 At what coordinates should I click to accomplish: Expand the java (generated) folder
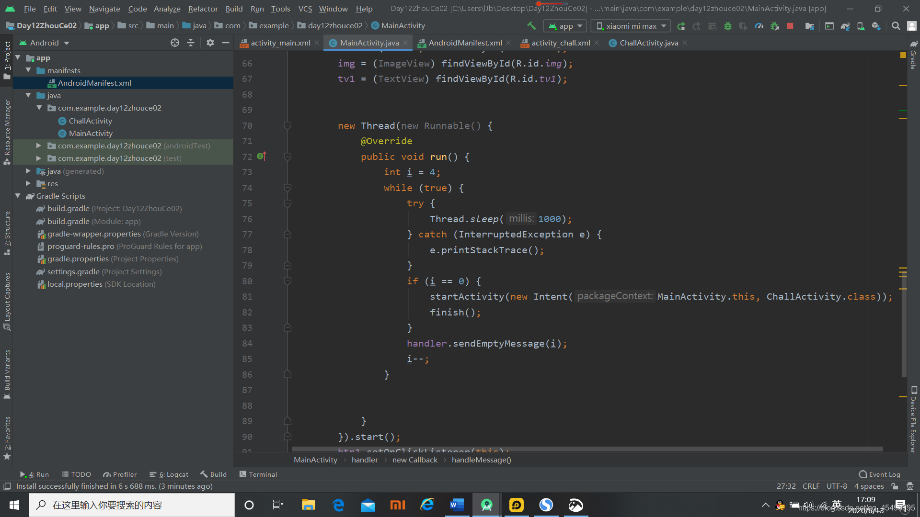point(28,171)
